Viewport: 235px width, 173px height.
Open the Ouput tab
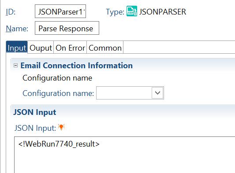point(41,48)
